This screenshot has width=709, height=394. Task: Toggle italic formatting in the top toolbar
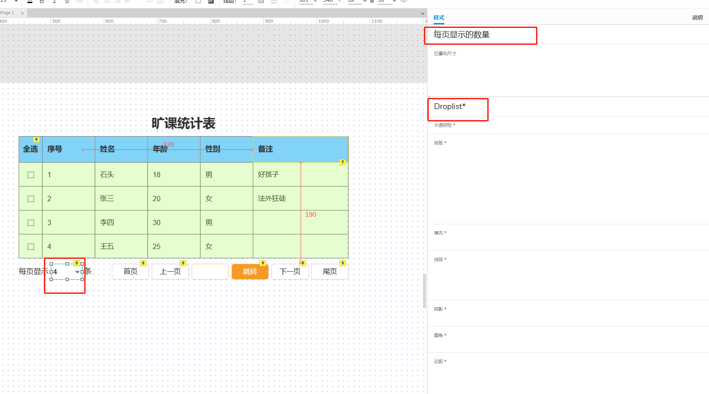coord(55,1)
